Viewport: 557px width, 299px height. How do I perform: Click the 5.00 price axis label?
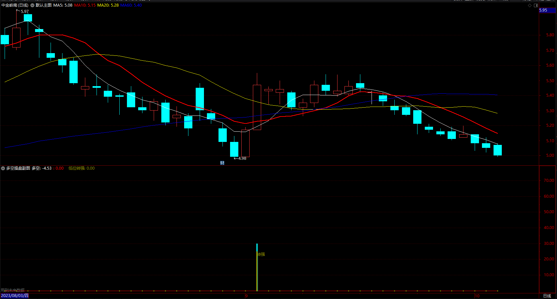[x=550, y=155]
